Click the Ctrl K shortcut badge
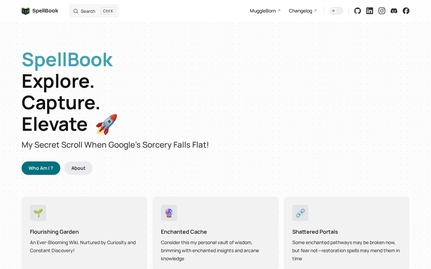This screenshot has height=269, width=431. [108, 11]
